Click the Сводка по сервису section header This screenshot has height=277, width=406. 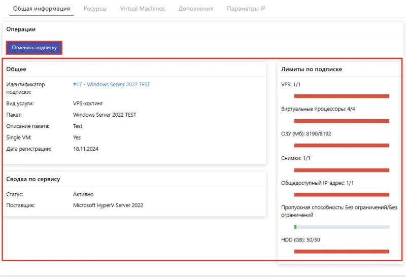[33, 179]
